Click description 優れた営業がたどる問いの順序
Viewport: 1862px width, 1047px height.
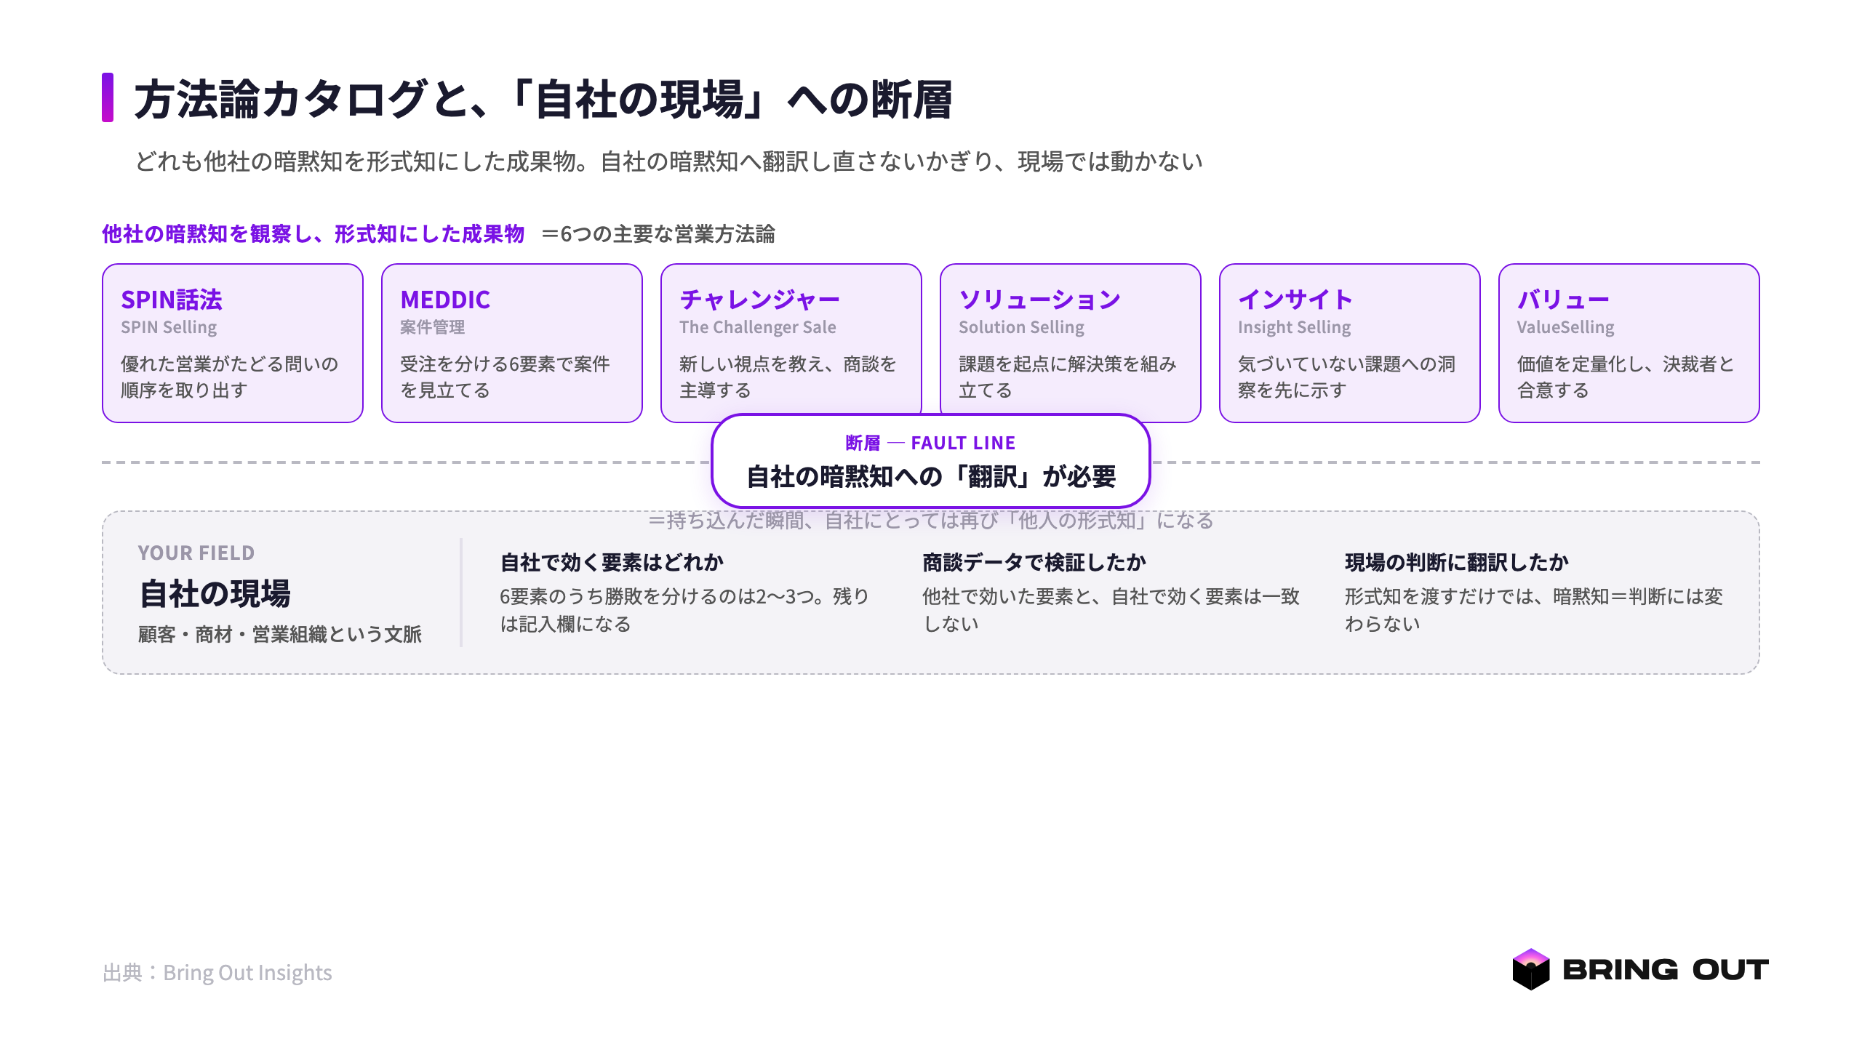coord(230,377)
